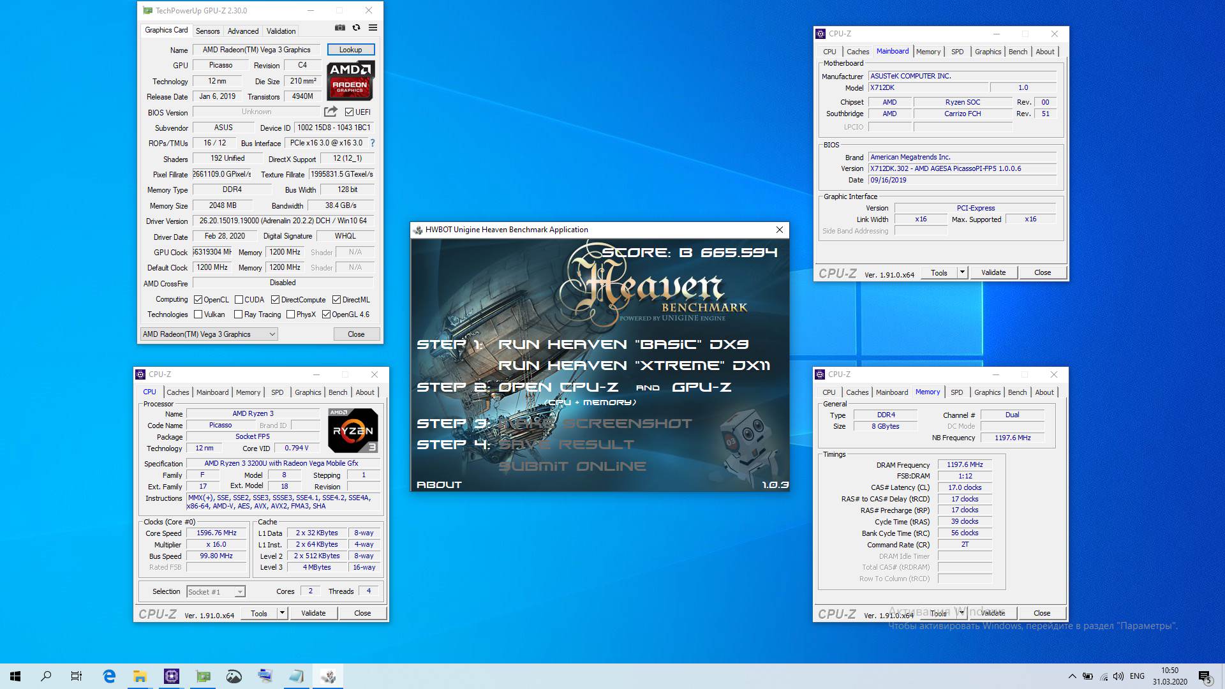Expand Tools dropdown arrow in Memory window
Viewport: 1225px width, 689px height.
coord(961,613)
